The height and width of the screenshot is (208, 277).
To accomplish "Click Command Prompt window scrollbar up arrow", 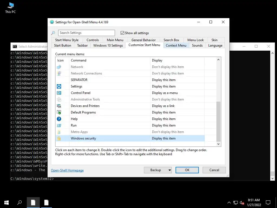I will click(x=273, y=53).
